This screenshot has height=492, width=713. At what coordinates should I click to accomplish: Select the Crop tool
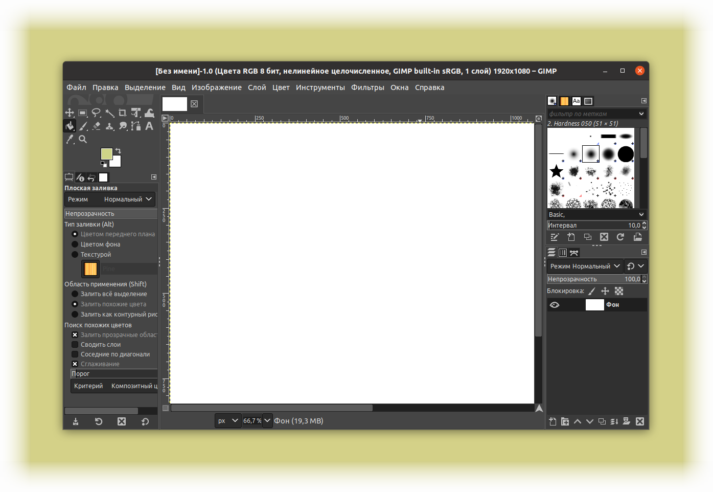123,113
